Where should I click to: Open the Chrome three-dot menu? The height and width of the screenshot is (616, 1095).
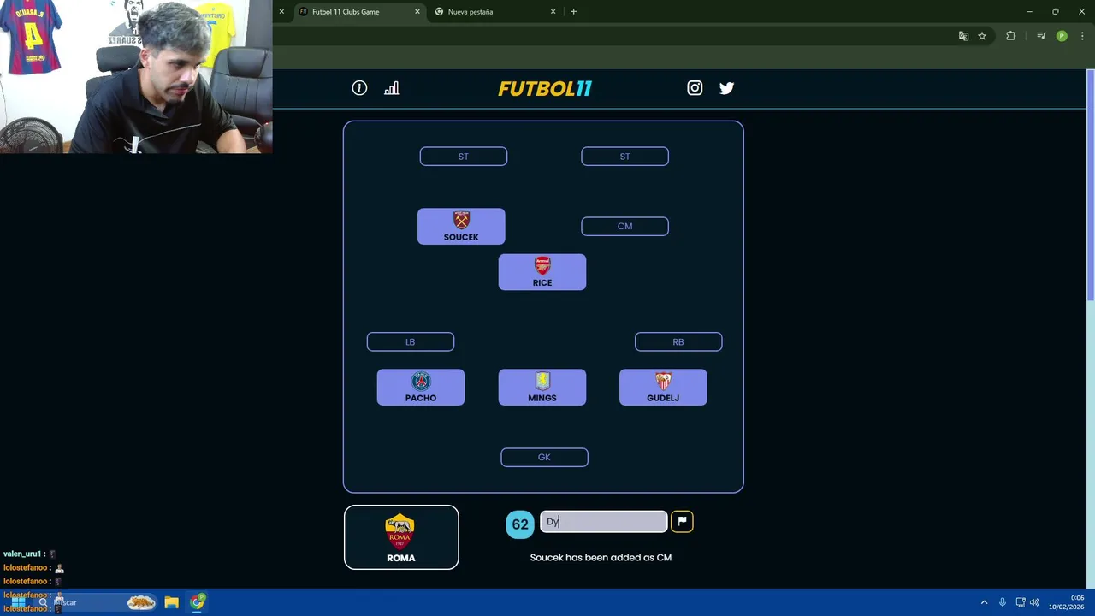(1082, 36)
